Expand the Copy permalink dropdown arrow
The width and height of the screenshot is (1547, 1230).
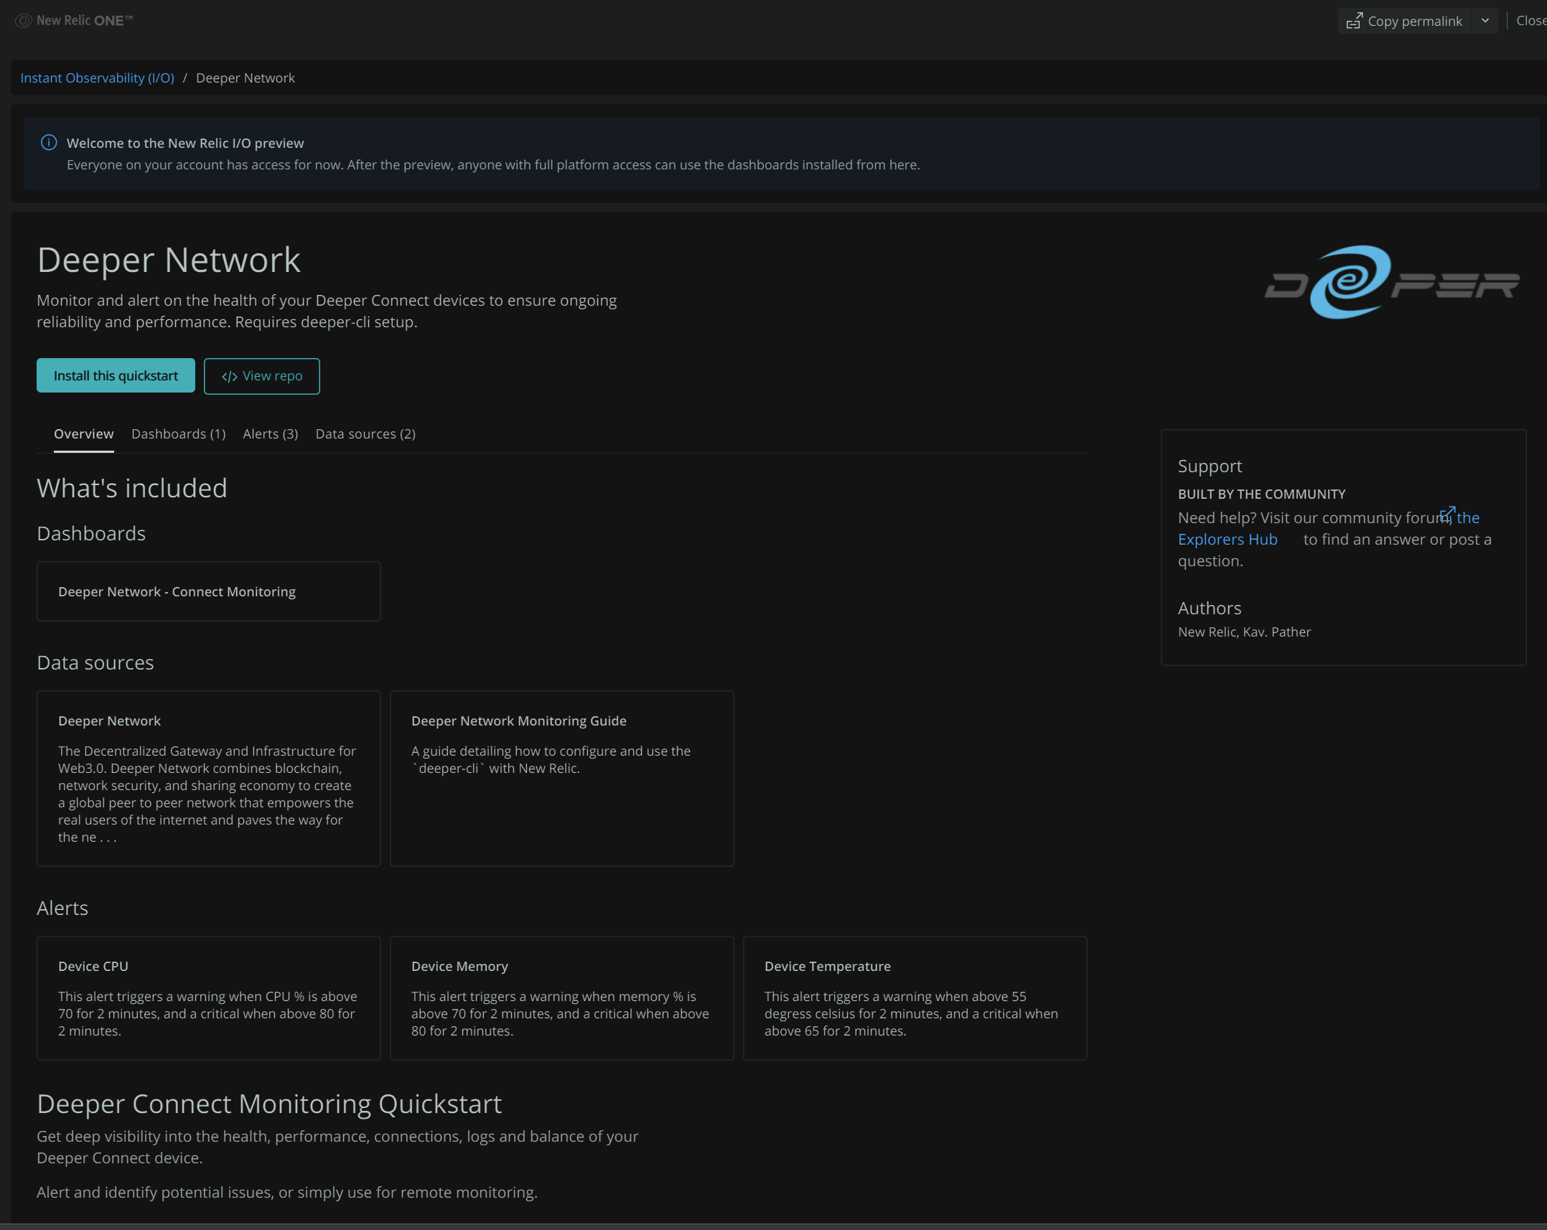click(x=1485, y=21)
